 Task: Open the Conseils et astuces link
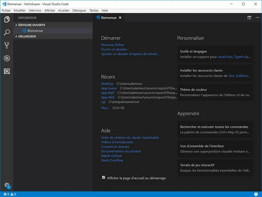coord(115,146)
